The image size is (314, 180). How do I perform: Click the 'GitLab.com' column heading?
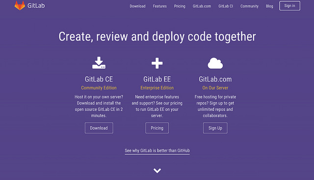point(215,79)
